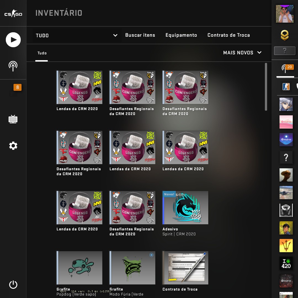This screenshot has height=298, width=298.
Task: Open inventory via the orange 8 badge
Action: pos(17,87)
